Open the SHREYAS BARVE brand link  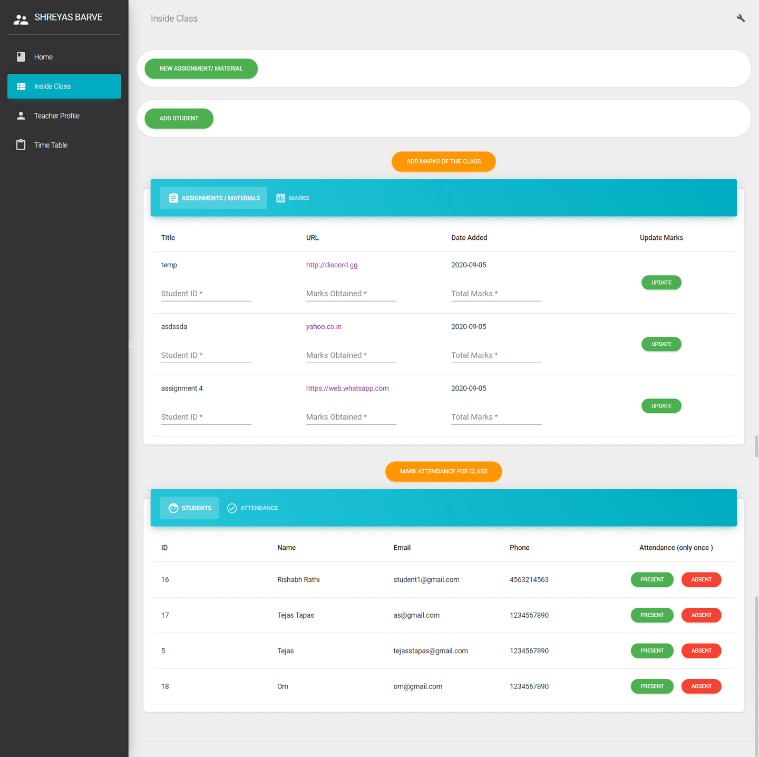pos(69,17)
